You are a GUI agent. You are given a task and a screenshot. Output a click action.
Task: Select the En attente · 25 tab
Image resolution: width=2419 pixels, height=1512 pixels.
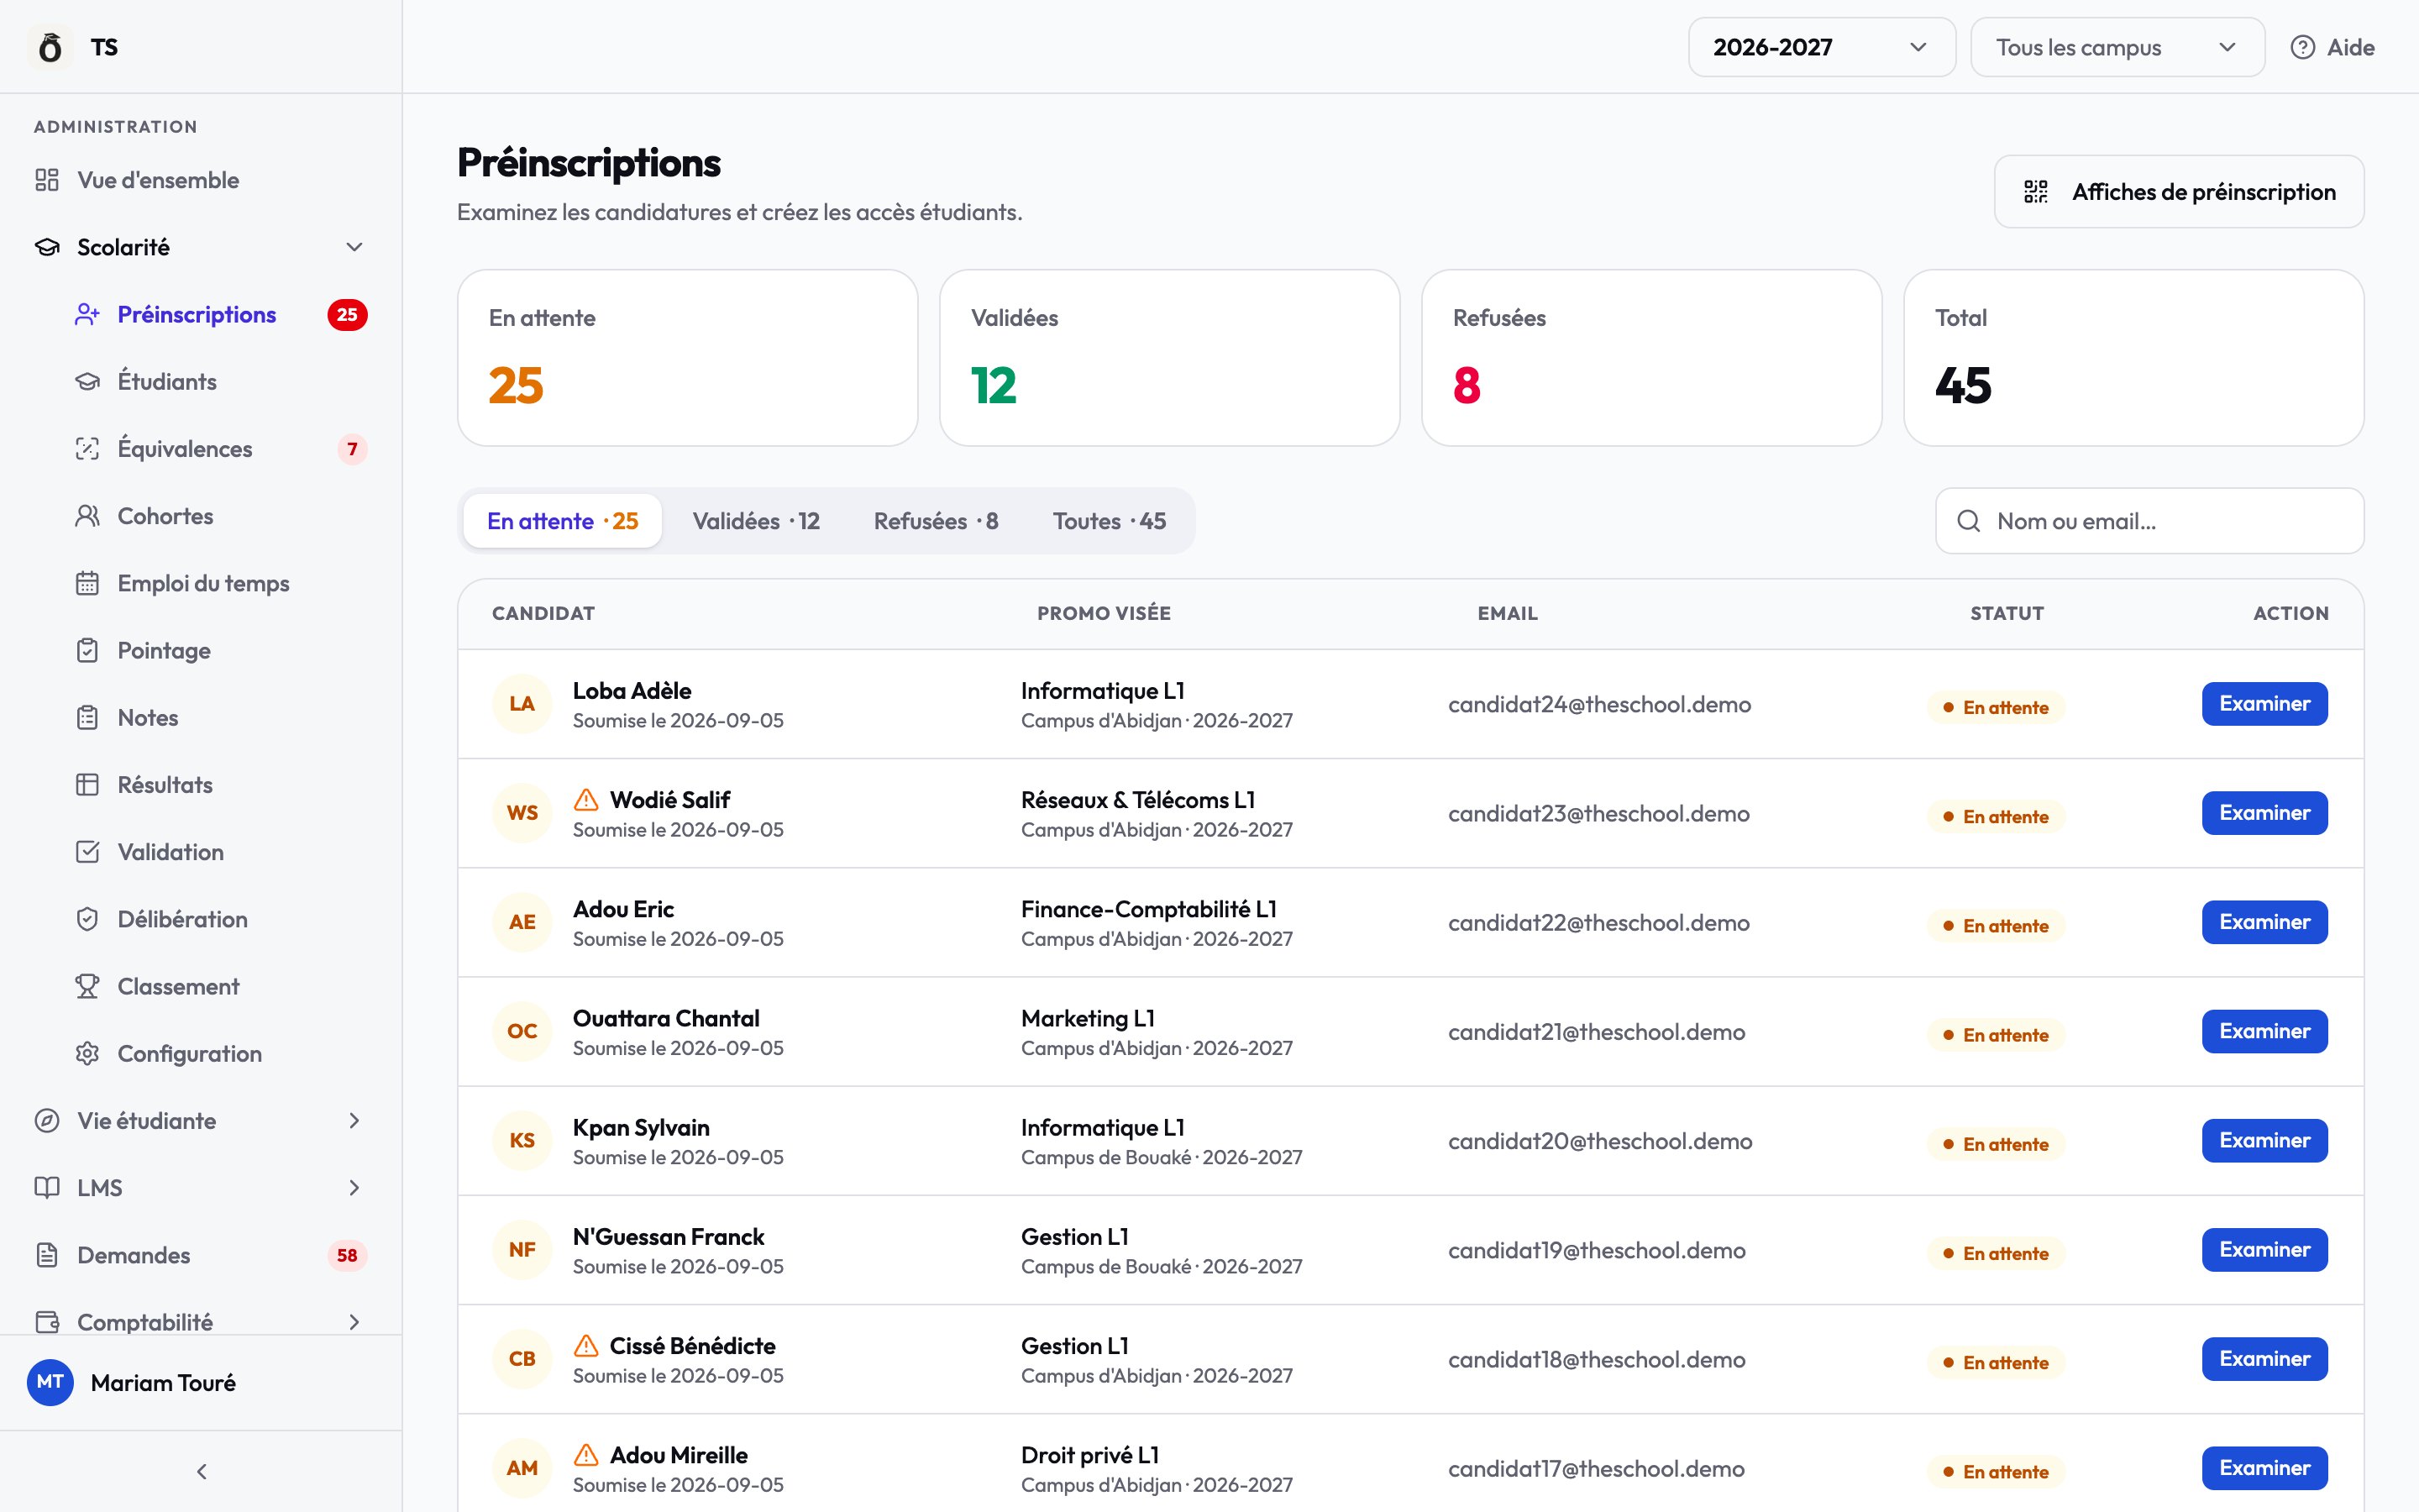tap(563, 521)
